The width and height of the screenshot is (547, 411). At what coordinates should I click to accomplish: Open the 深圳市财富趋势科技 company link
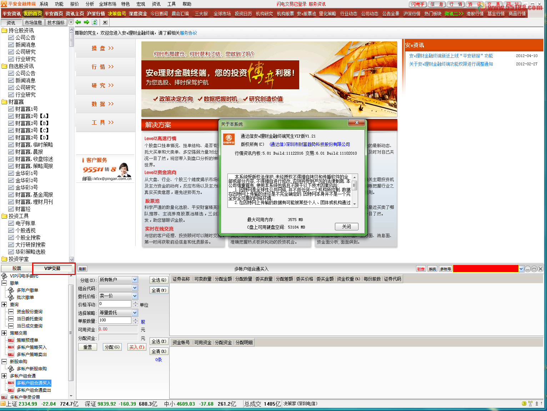pos(310,144)
